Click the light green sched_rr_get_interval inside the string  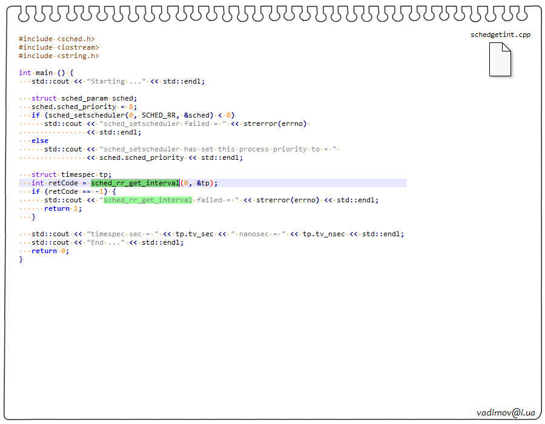click(x=148, y=200)
